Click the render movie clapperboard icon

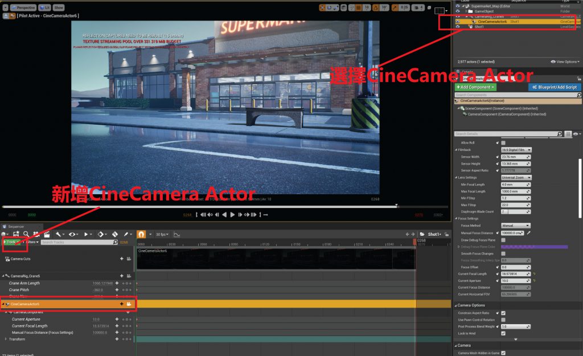[x=47, y=234]
